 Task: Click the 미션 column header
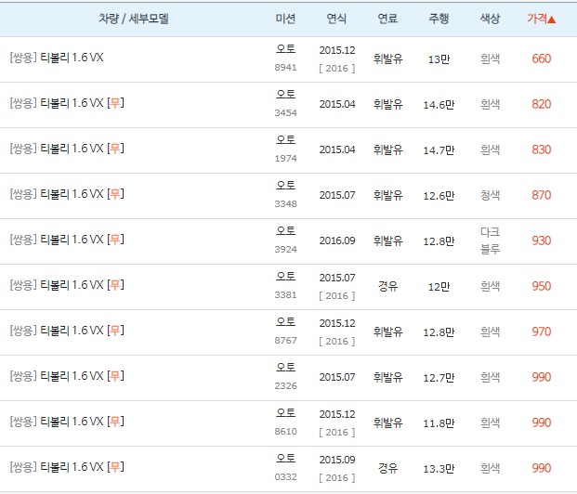coord(285,19)
